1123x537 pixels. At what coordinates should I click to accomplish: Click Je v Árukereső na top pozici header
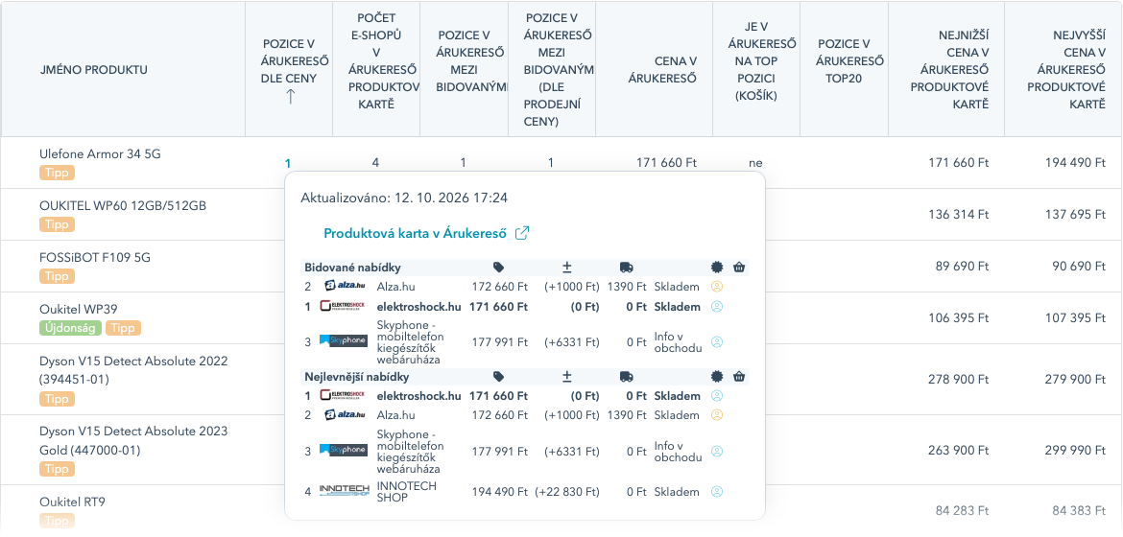click(x=756, y=69)
